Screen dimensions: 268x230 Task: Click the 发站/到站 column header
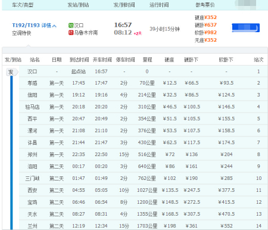pyautogui.click(x=78, y=5)
